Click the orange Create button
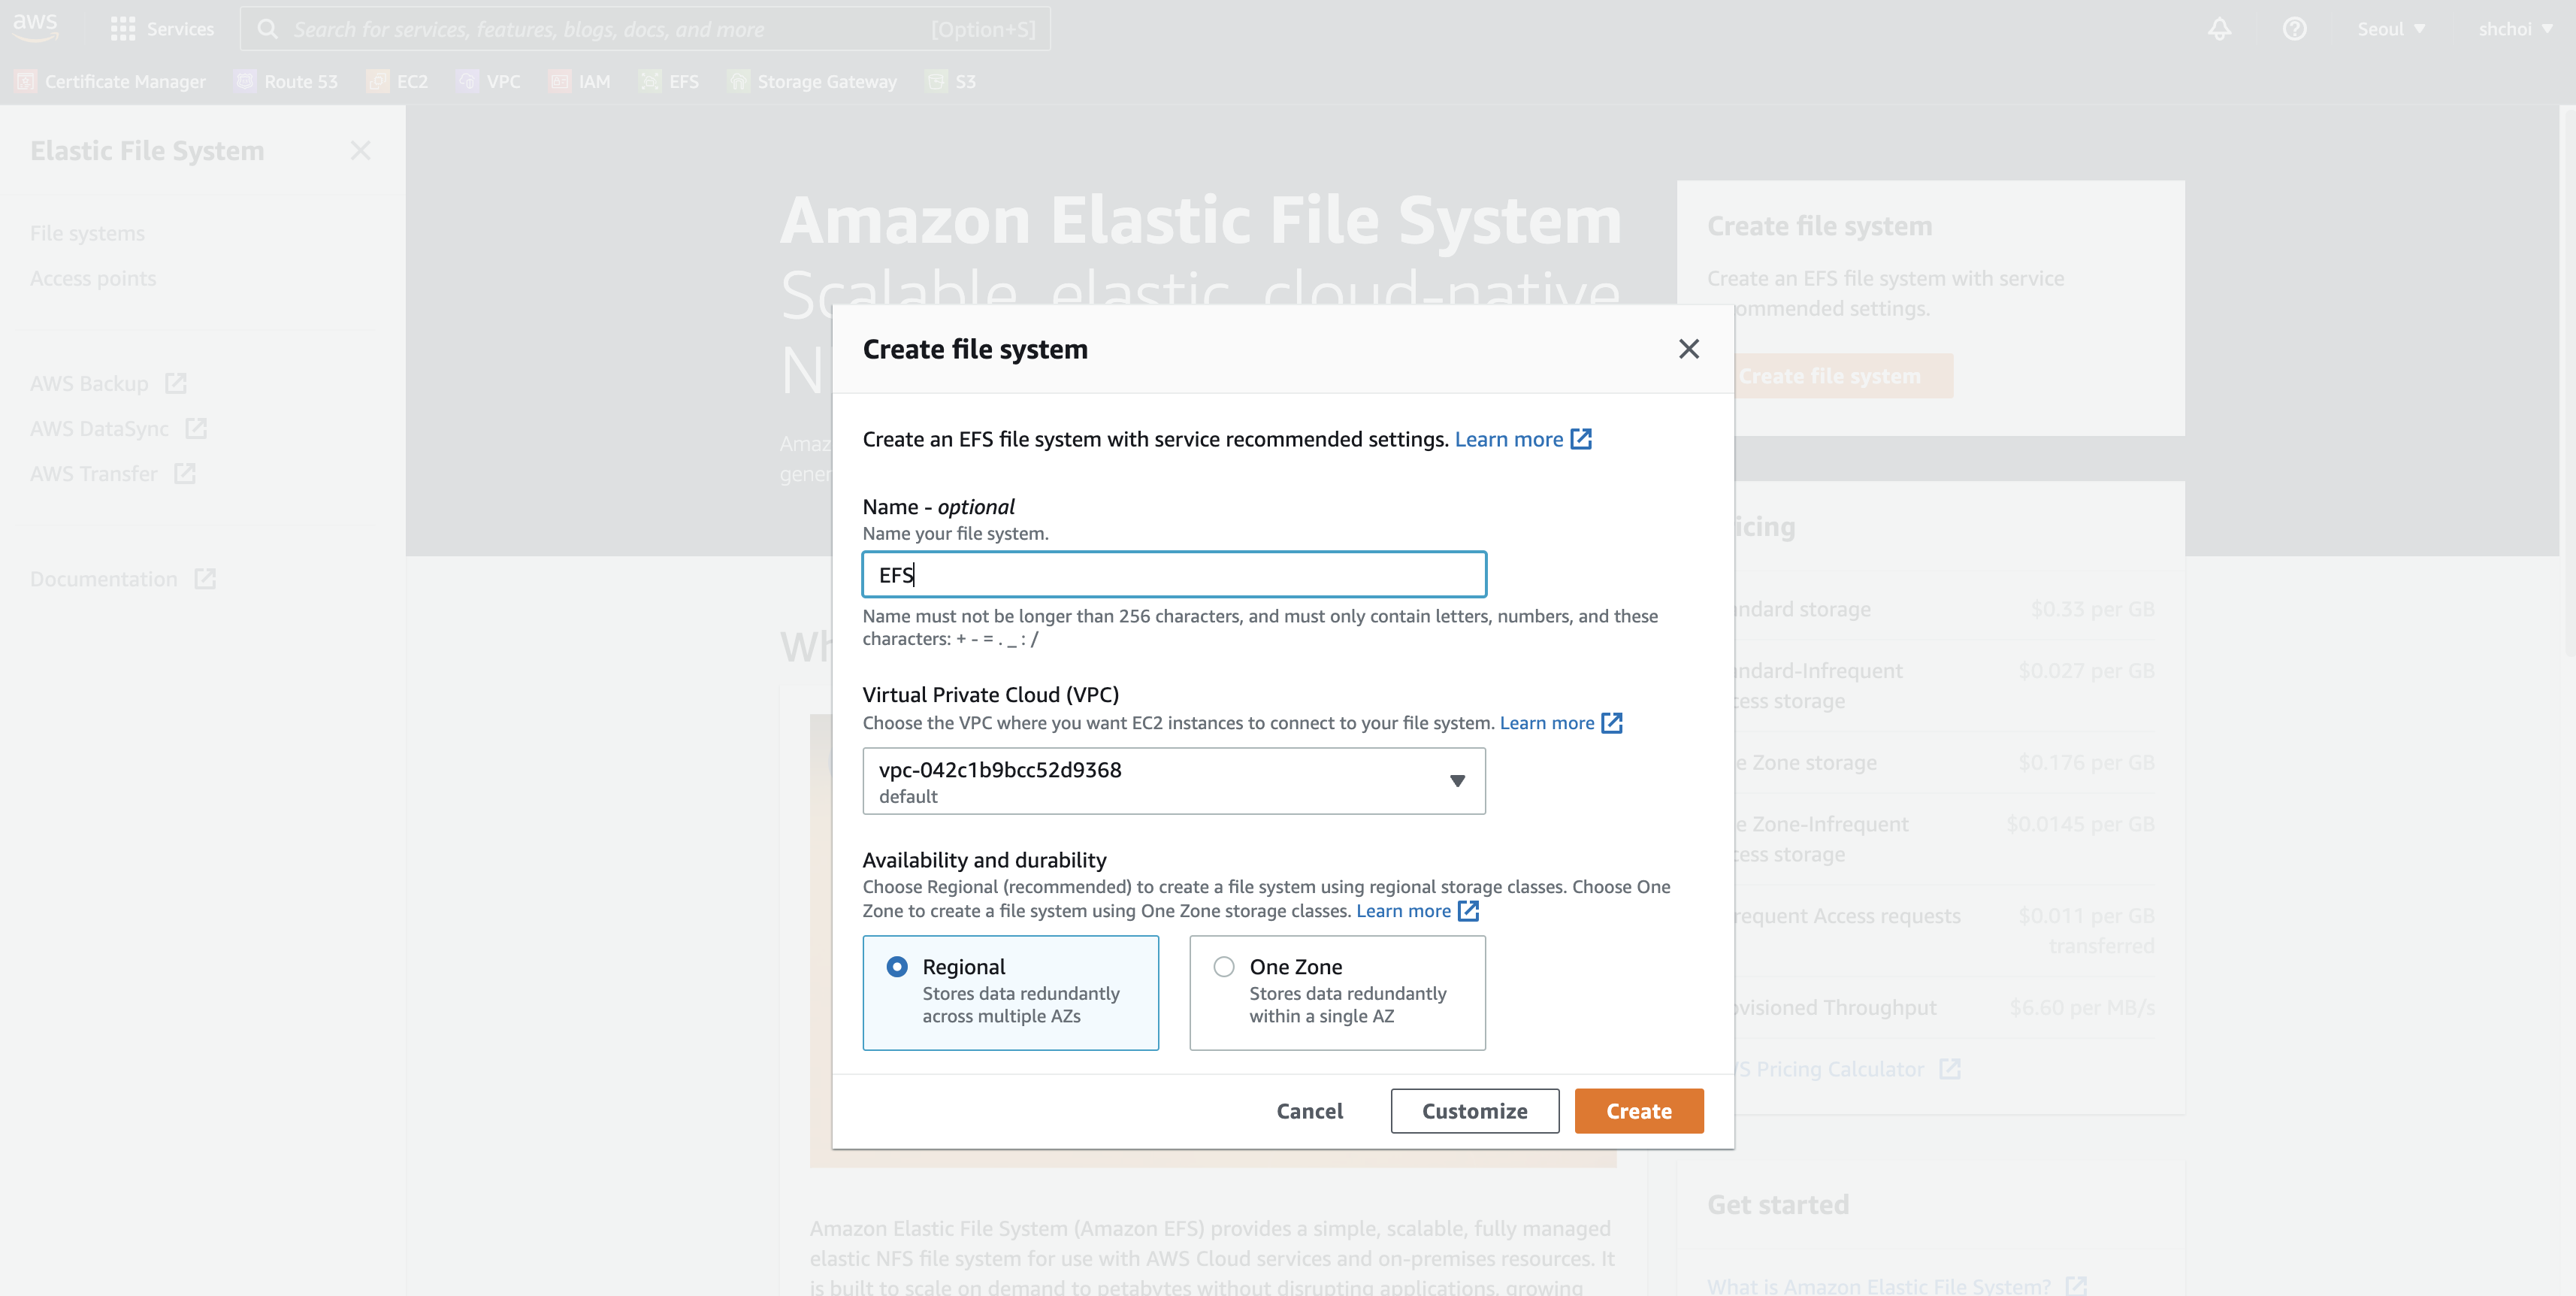This screenshot has height=1296, width=2576. point(1639,1111)
